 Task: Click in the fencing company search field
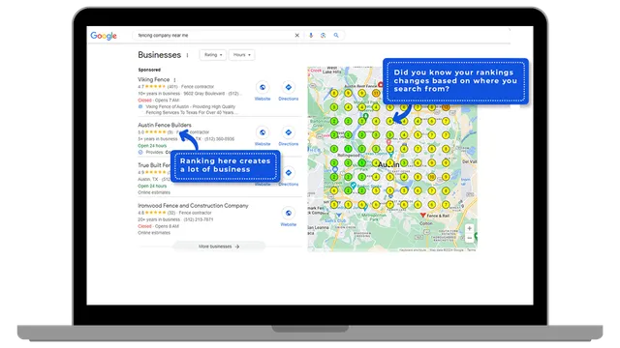[x=213, y=35]
